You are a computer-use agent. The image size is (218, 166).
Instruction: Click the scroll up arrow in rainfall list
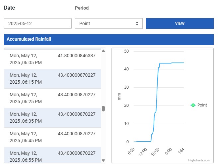[x=103, y=51]
